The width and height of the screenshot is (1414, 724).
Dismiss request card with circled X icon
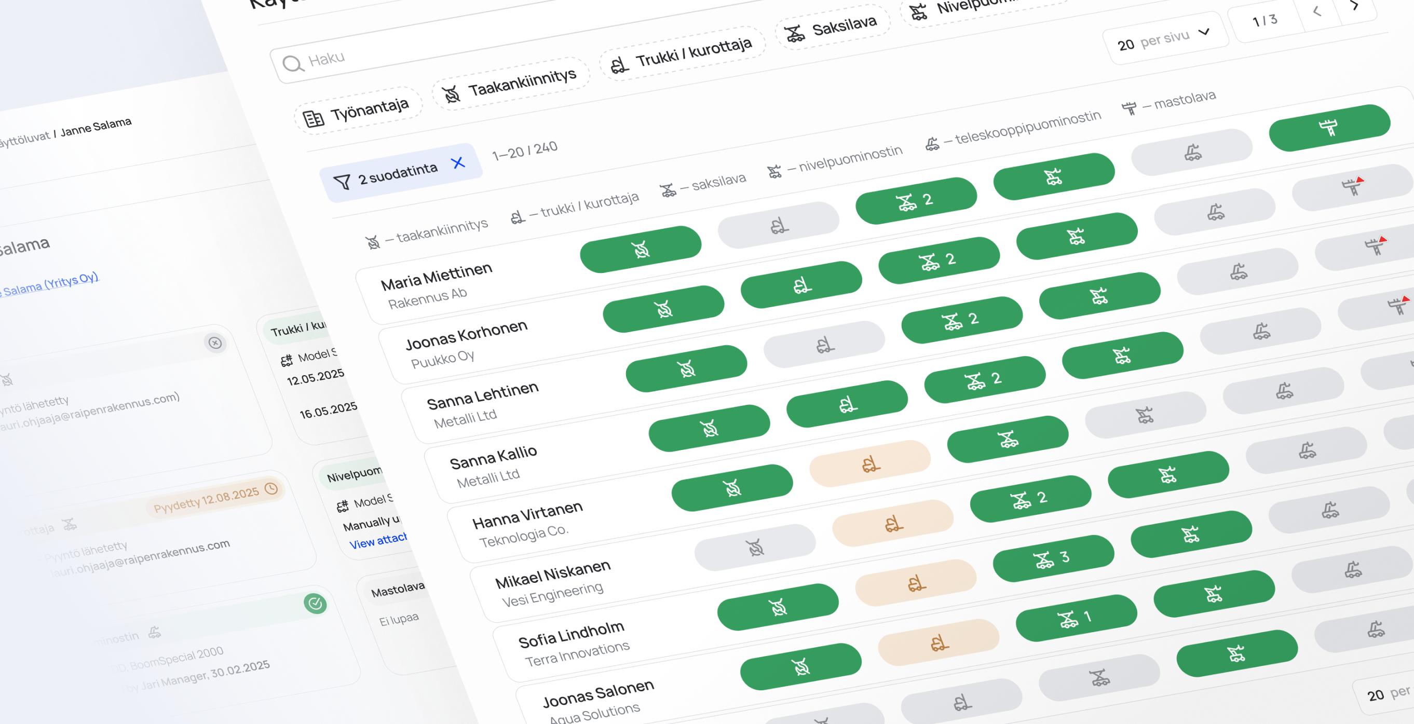[x=215, y=343]
